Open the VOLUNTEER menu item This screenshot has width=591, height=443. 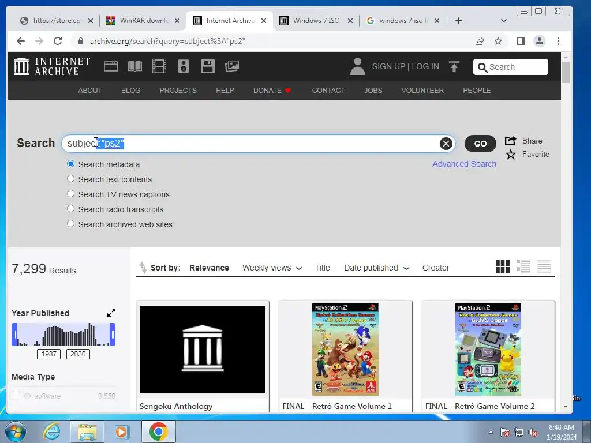(422, 91)
